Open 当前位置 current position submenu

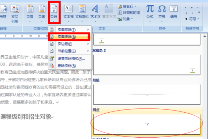[70, 51]
